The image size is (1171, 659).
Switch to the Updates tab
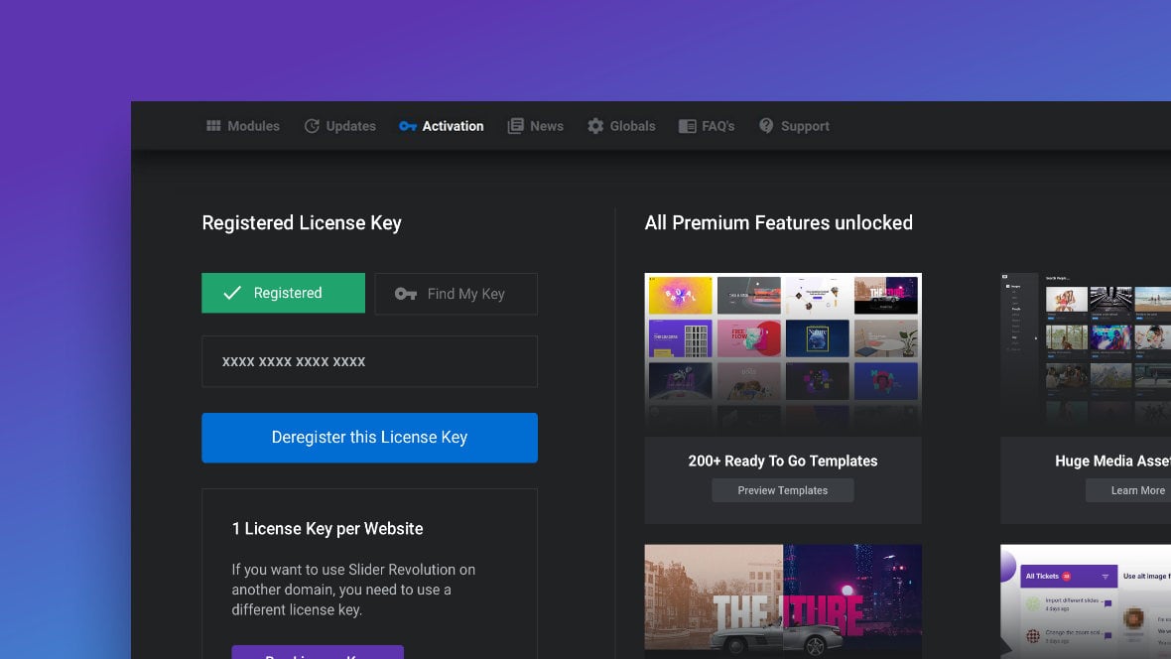pos(339,126)
